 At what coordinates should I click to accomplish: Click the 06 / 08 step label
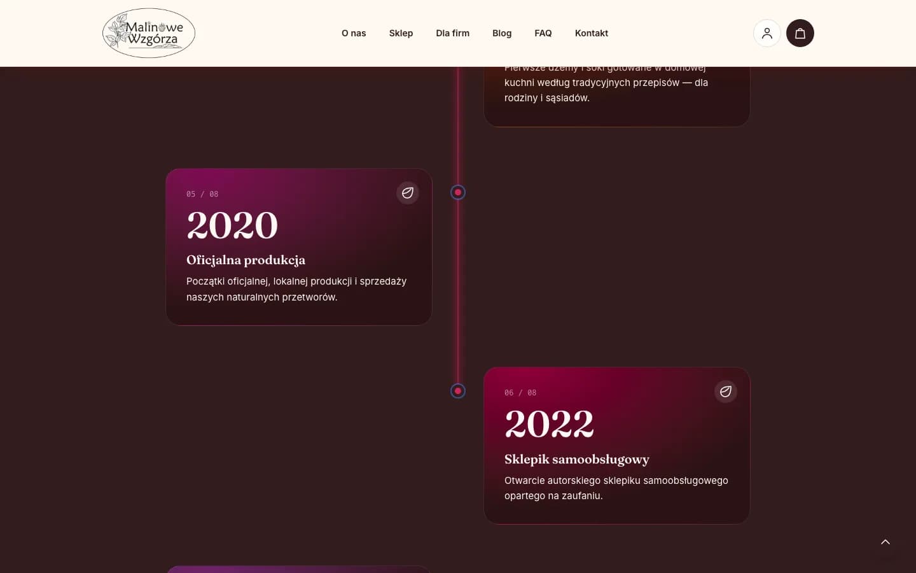pos(520,393)
